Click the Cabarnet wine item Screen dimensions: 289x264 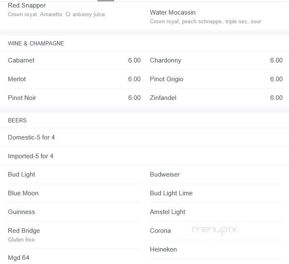click(x=21, y=60)
